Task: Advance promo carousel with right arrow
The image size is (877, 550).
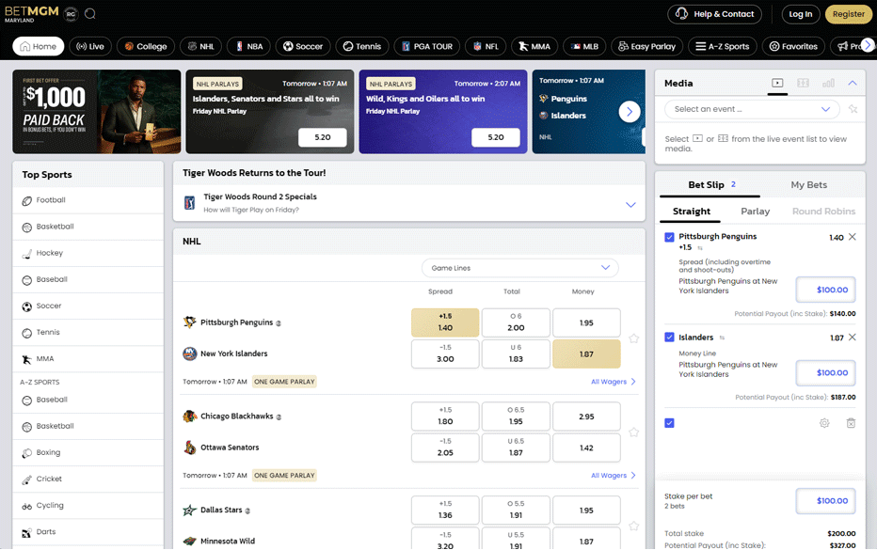Action: pos(630,112)
